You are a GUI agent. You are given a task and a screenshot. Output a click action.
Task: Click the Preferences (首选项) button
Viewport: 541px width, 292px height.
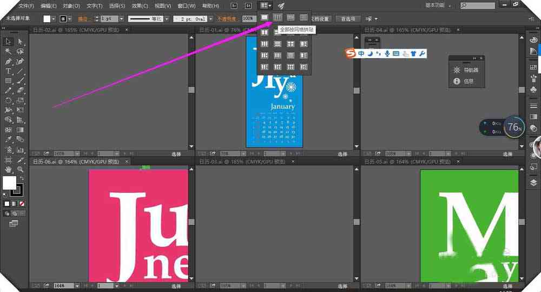tap(348, 19)
